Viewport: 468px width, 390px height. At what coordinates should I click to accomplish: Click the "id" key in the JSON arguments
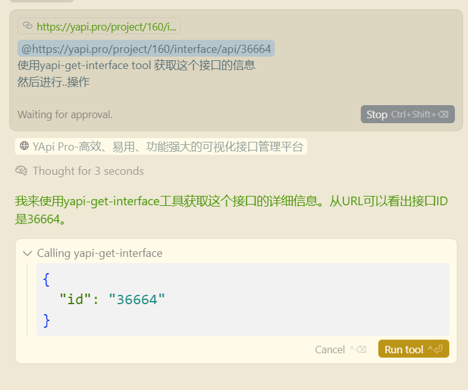(x=75, y=299)
